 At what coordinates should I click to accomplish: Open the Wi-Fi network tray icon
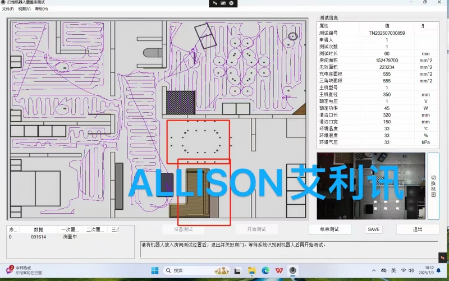404,270
